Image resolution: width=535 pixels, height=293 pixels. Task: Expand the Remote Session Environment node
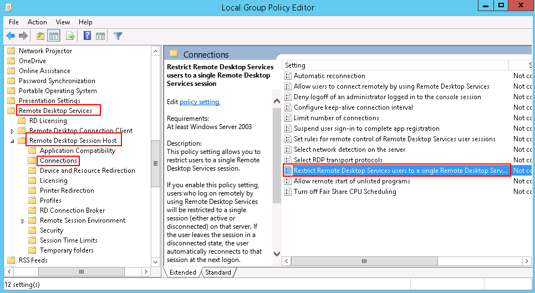coord(23,221)
